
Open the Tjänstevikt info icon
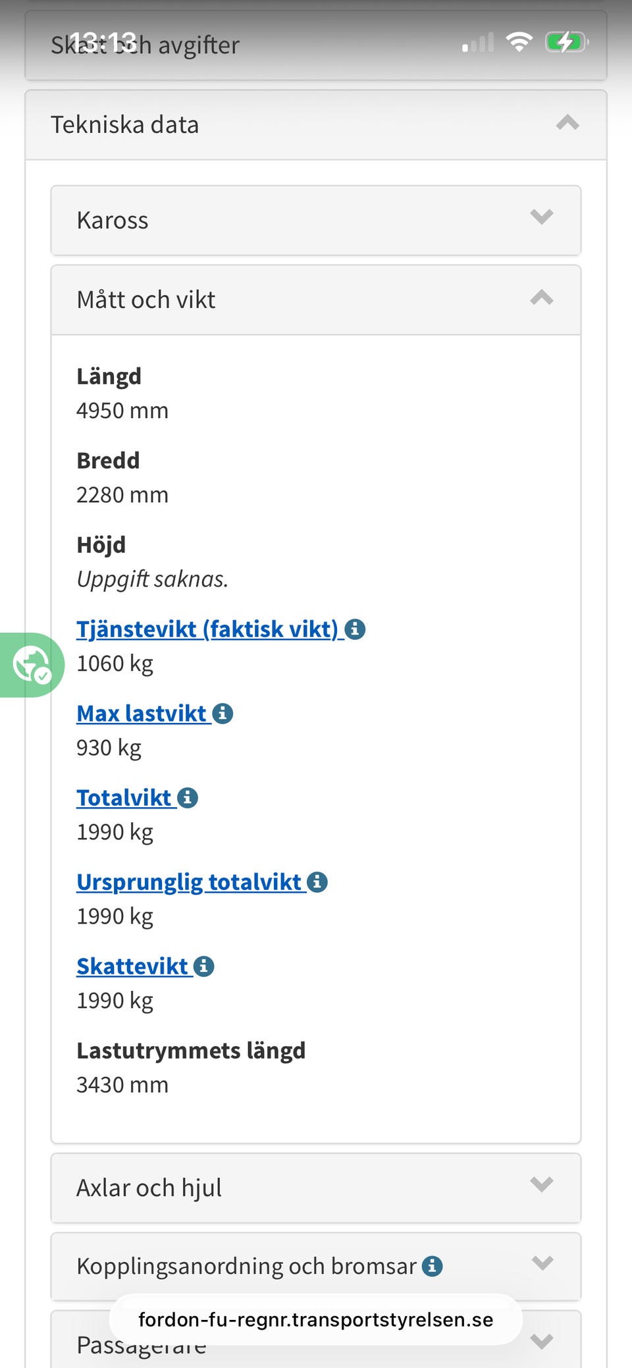pos(355,629)
